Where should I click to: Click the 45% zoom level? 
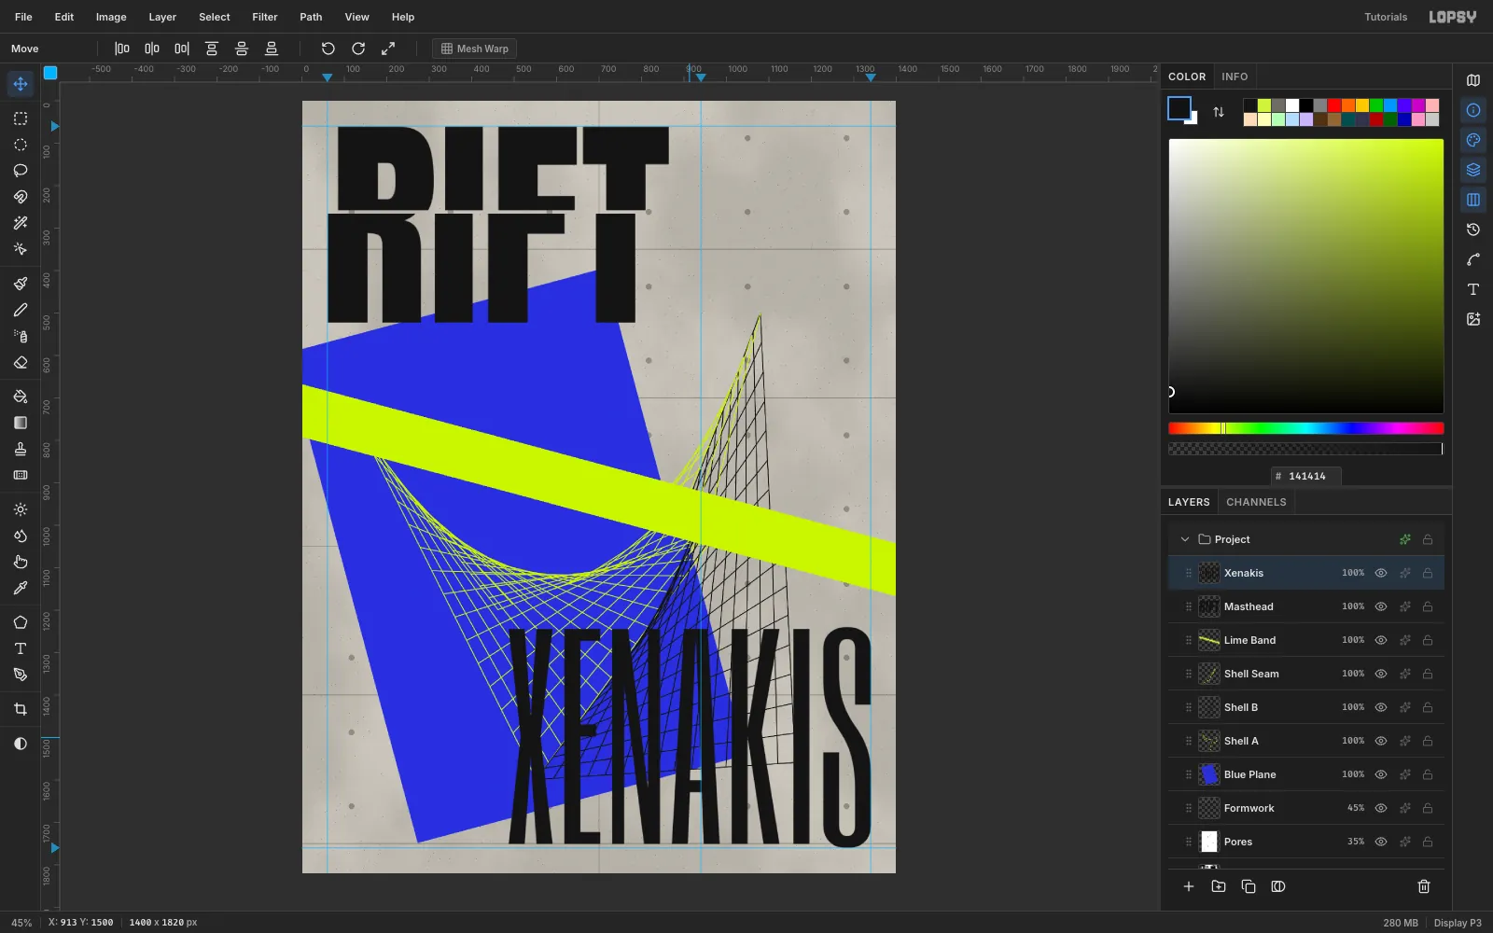pos(21,923)
